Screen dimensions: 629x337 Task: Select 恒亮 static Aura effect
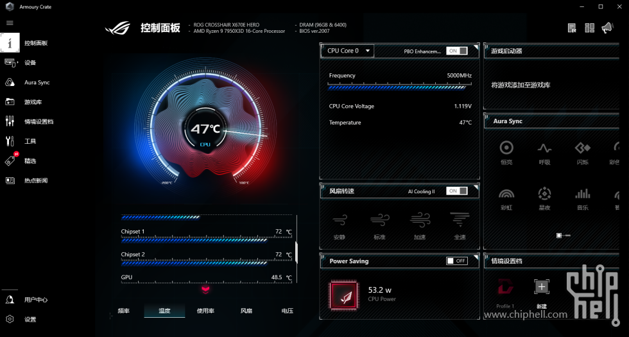pyautogui.click(x=506, y=153)
